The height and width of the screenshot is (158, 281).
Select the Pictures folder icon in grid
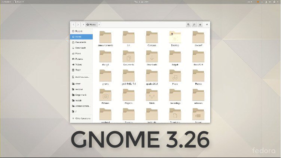106,95
